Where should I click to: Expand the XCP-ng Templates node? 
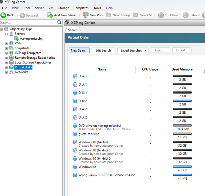pos(6,53)
